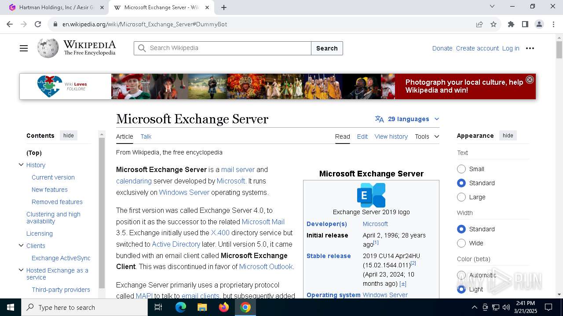Open the share this page icon
This screenshot has height=316, width=563.
(479, 24)
